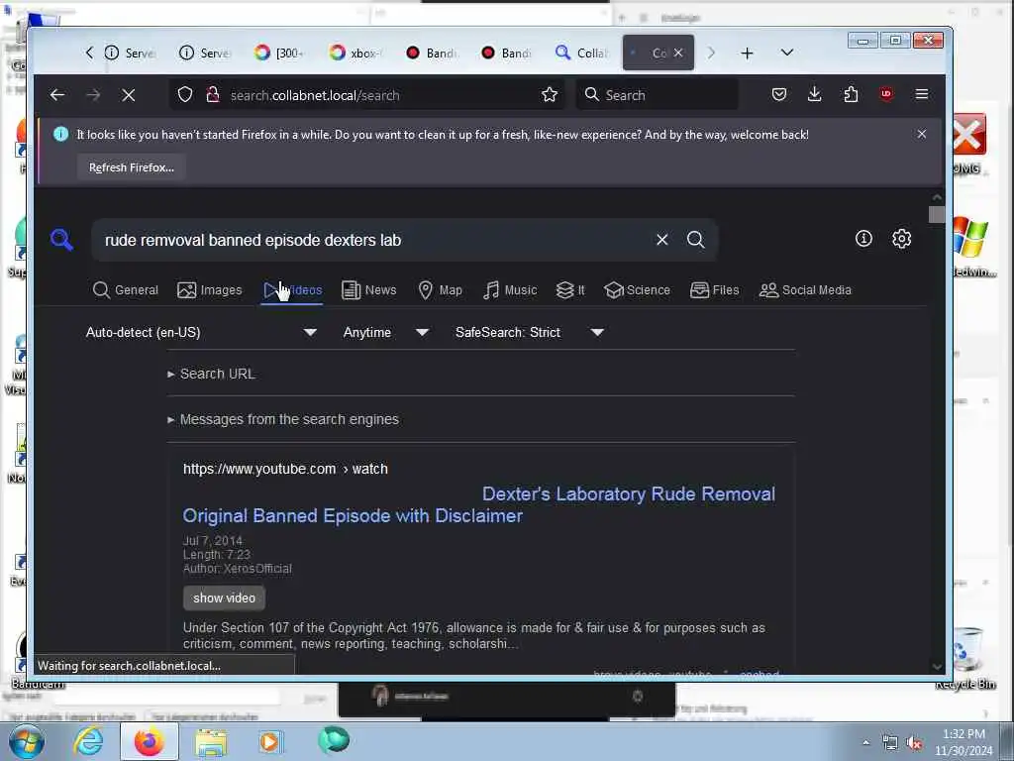Screen dimensions: 1014x761
Task: Launch Internet Explorer from taskbar
Action: (x=88, y=741)
